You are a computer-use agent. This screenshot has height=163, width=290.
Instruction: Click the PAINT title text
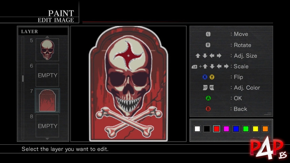[x=61, y=13]
